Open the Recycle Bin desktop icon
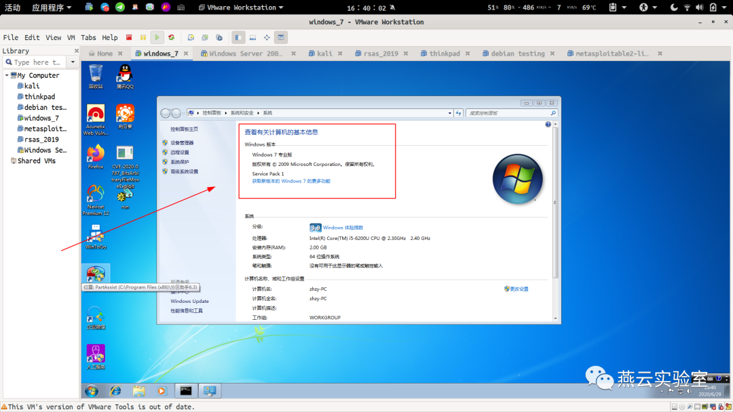Image resolution: width=733 pixels, height=412 pixels. point(96,77)
